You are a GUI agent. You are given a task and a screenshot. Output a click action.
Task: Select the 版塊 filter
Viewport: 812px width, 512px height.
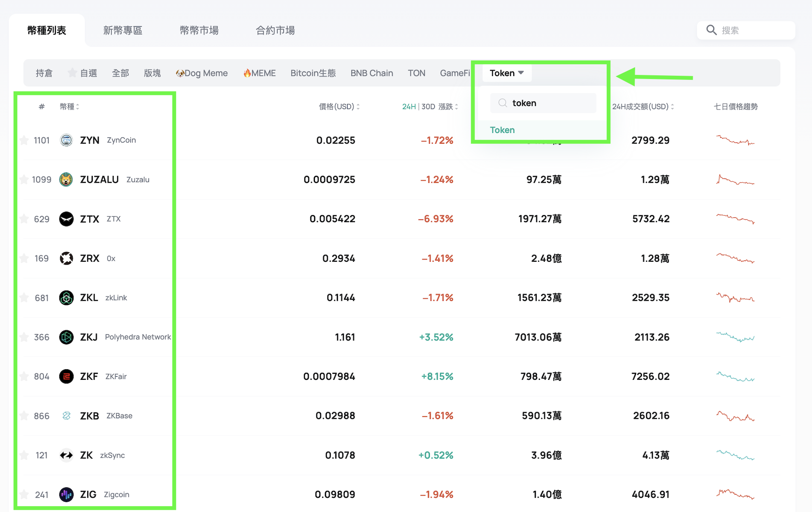pos(152,73)
